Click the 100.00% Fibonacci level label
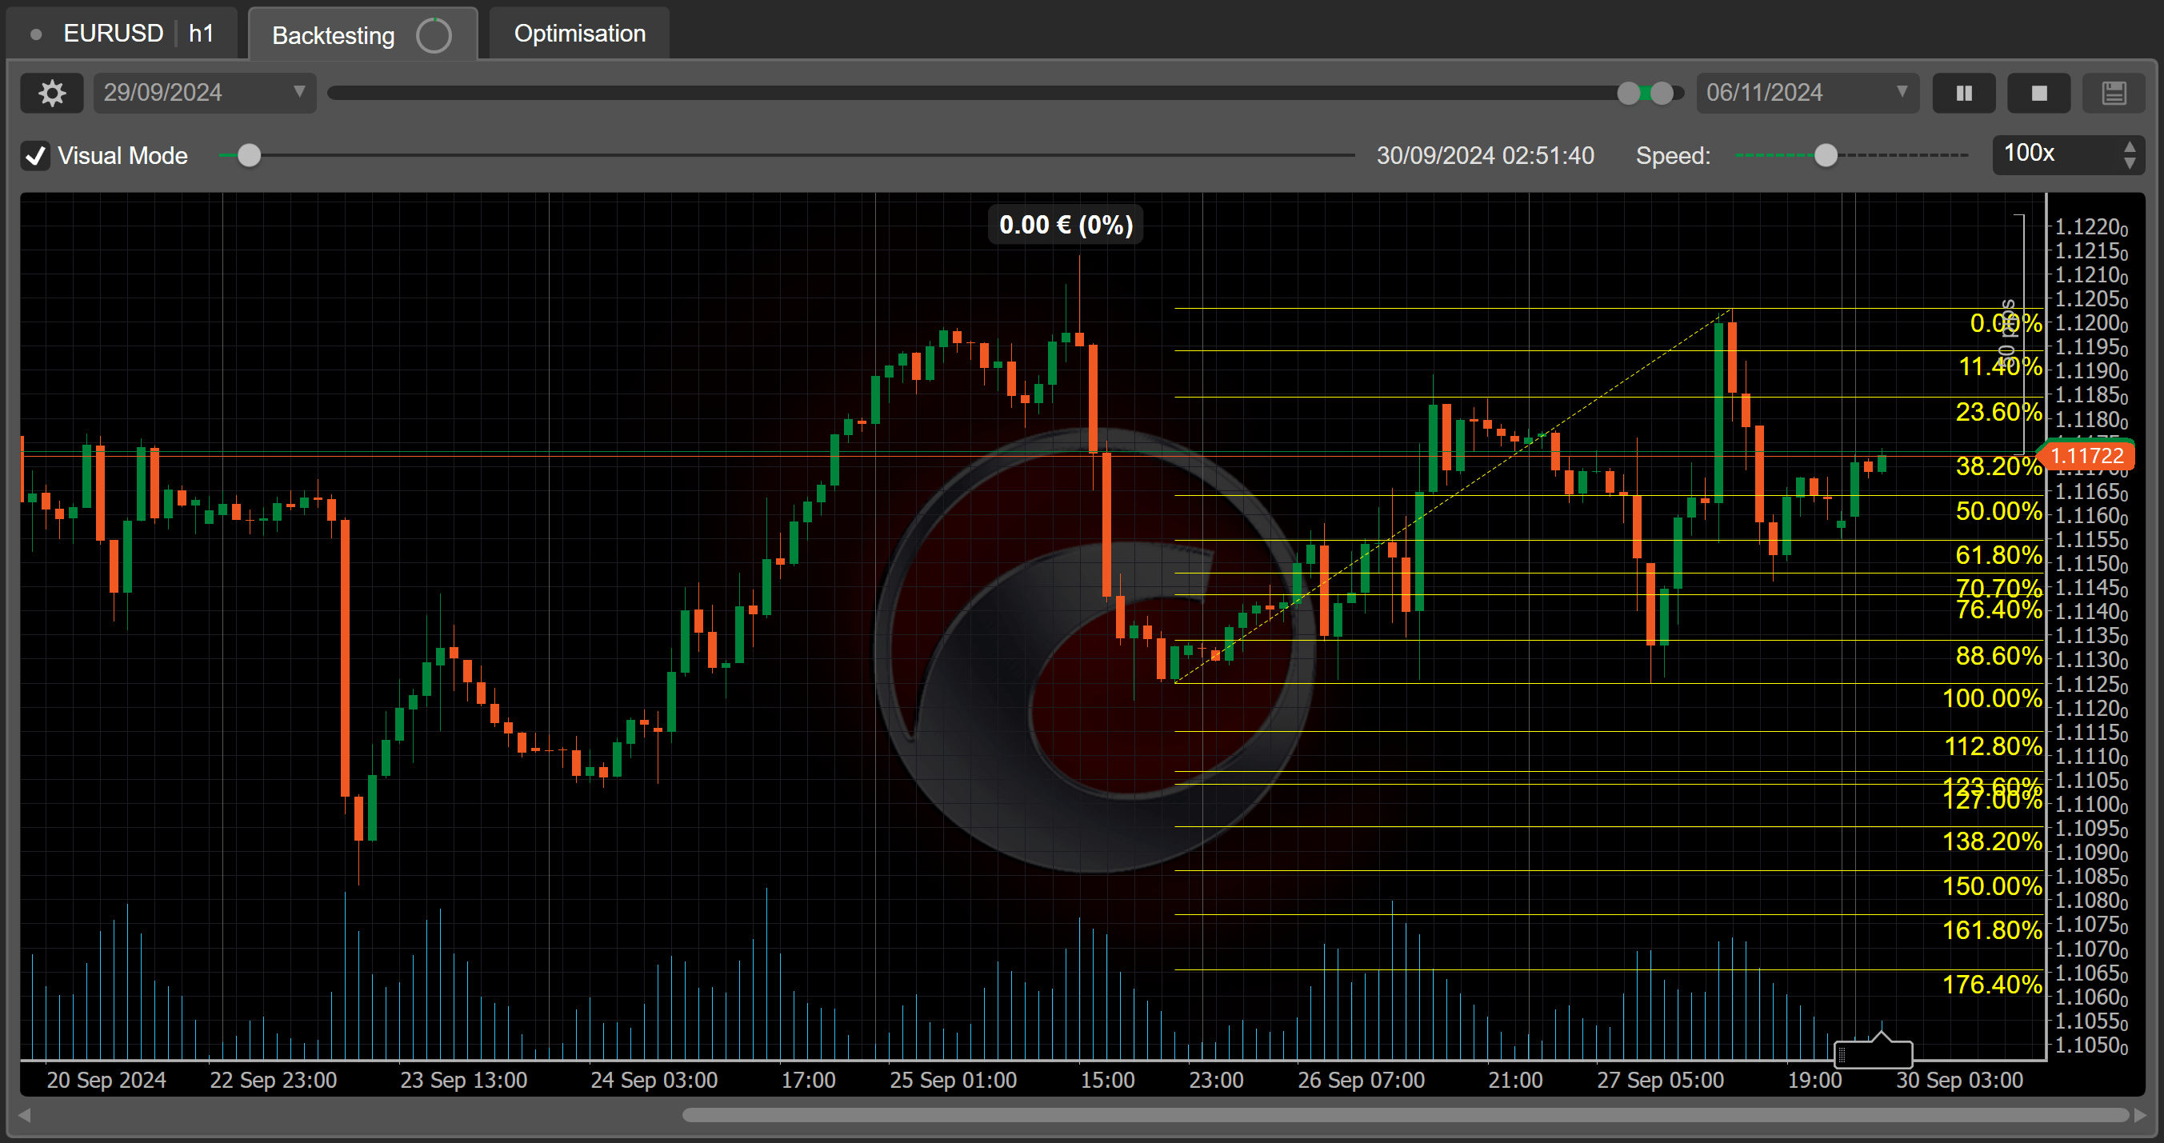Viewport: 2164px width, 1143px height. point(1992,698)
